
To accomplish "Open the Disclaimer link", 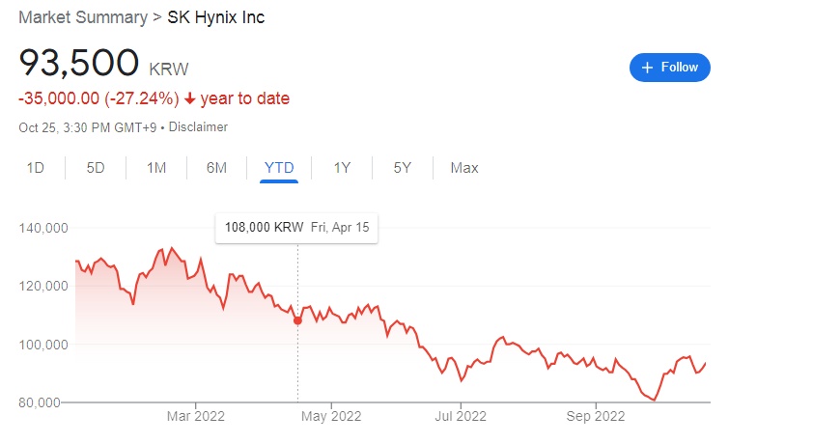I will point(198,126).
